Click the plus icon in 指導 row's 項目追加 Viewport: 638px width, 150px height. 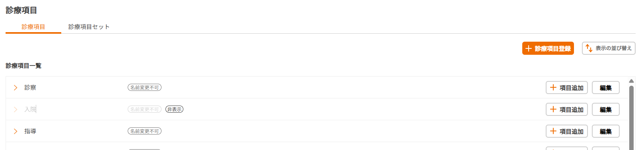[553, 131]
